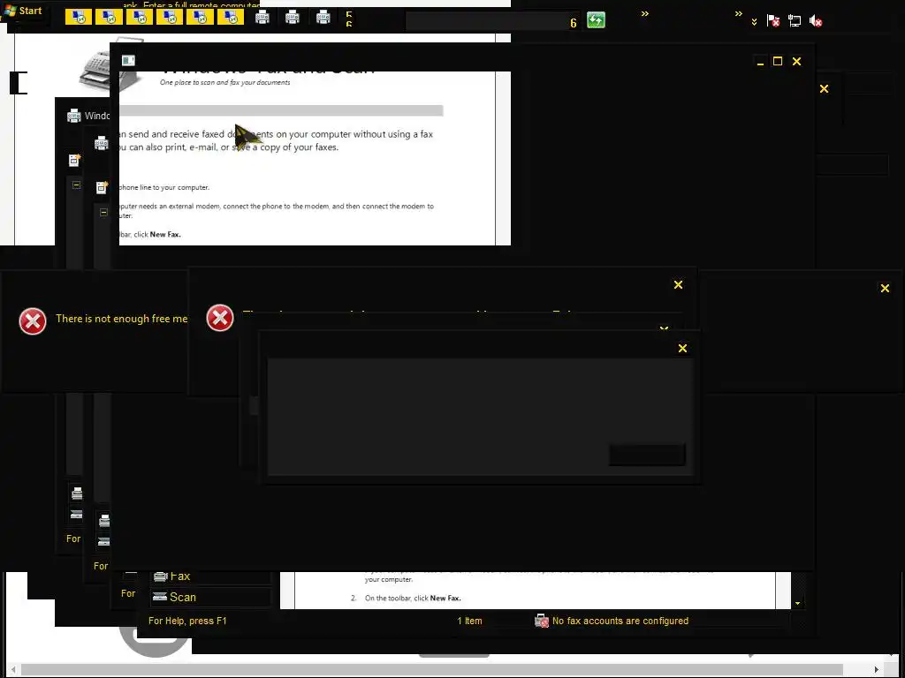
Task: Click the horizontal scrollbar right arrow
Action: tap(876, 670)
